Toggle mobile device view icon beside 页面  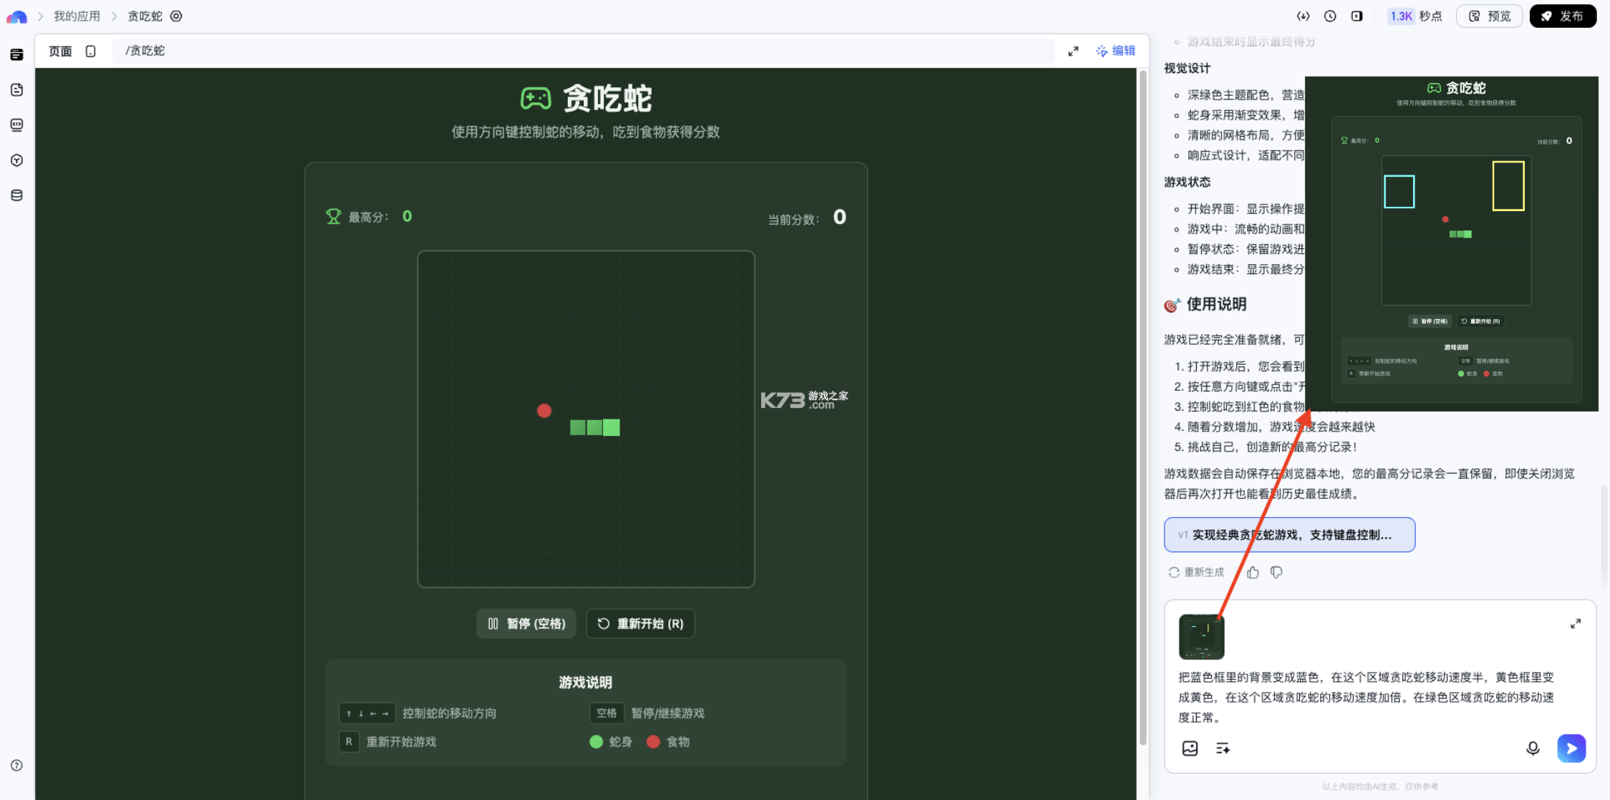[x=90, y=51]
